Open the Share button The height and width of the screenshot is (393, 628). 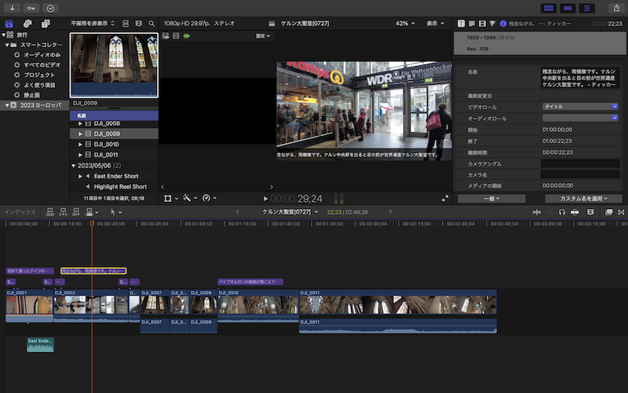tap(616, 8)
